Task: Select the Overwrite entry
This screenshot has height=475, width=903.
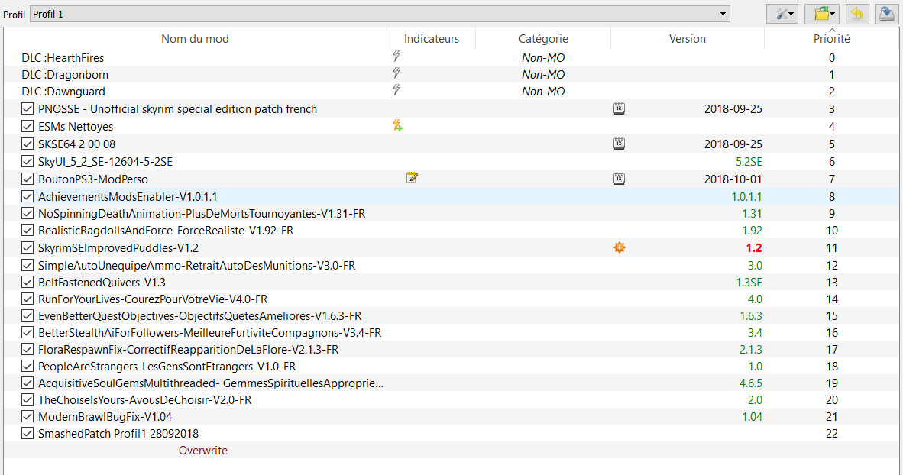Action: [202, 451]
